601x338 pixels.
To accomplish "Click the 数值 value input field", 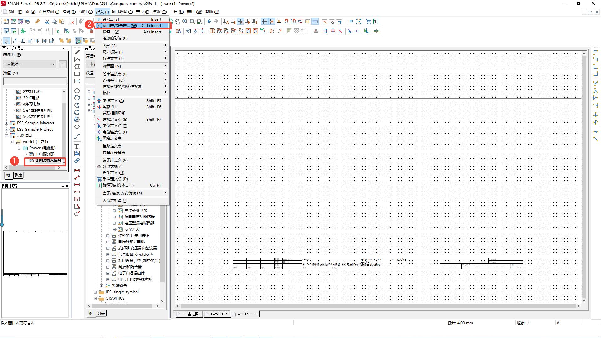I will tap(34, 81).
